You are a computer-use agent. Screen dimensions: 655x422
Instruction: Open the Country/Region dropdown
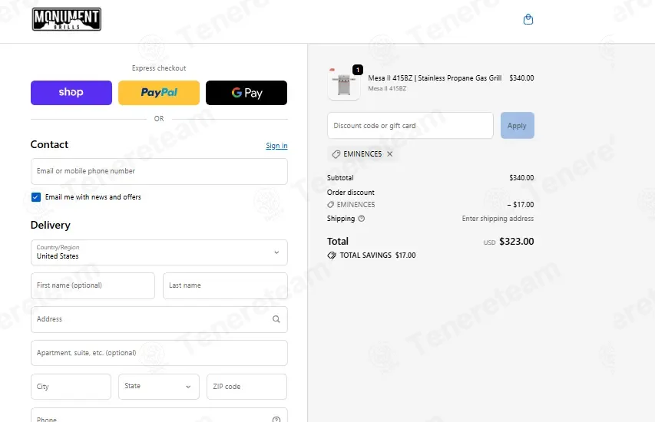pos(159,252)
